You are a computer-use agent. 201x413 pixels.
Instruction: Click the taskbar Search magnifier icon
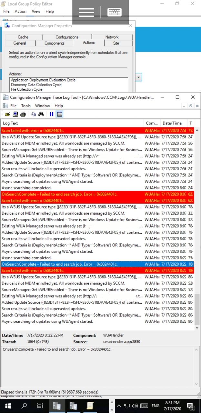24,406
